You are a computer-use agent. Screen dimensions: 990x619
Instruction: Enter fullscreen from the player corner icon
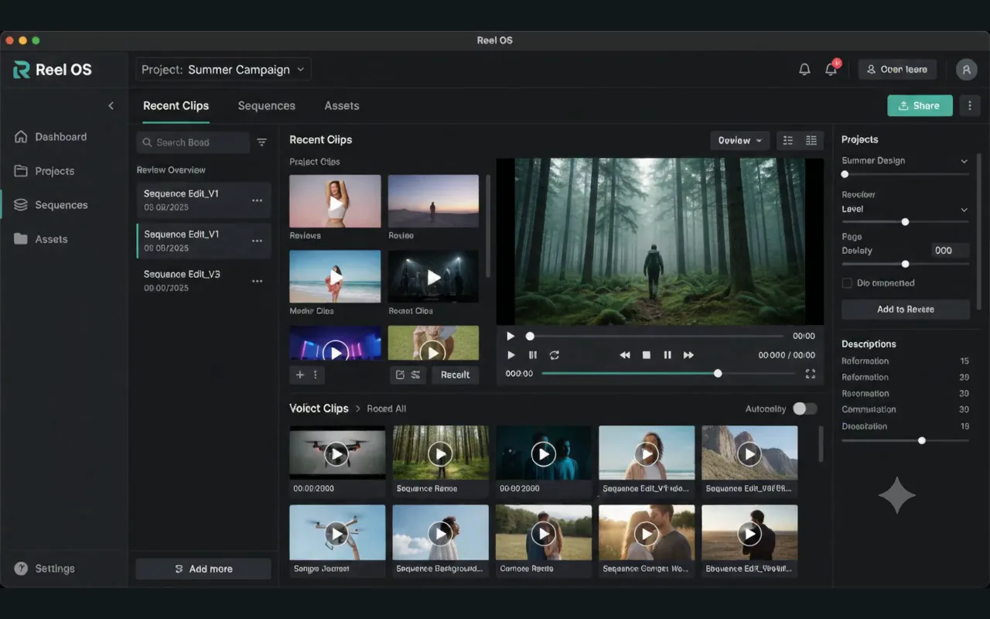811,374
